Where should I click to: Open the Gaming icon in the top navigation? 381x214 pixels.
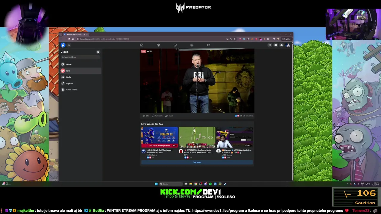209,45
